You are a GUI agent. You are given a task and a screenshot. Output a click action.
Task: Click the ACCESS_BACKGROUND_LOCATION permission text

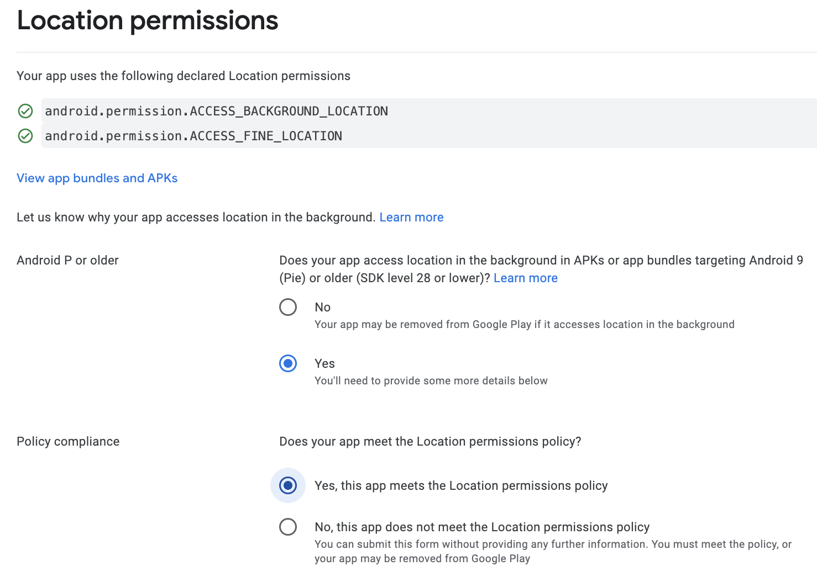216,111
